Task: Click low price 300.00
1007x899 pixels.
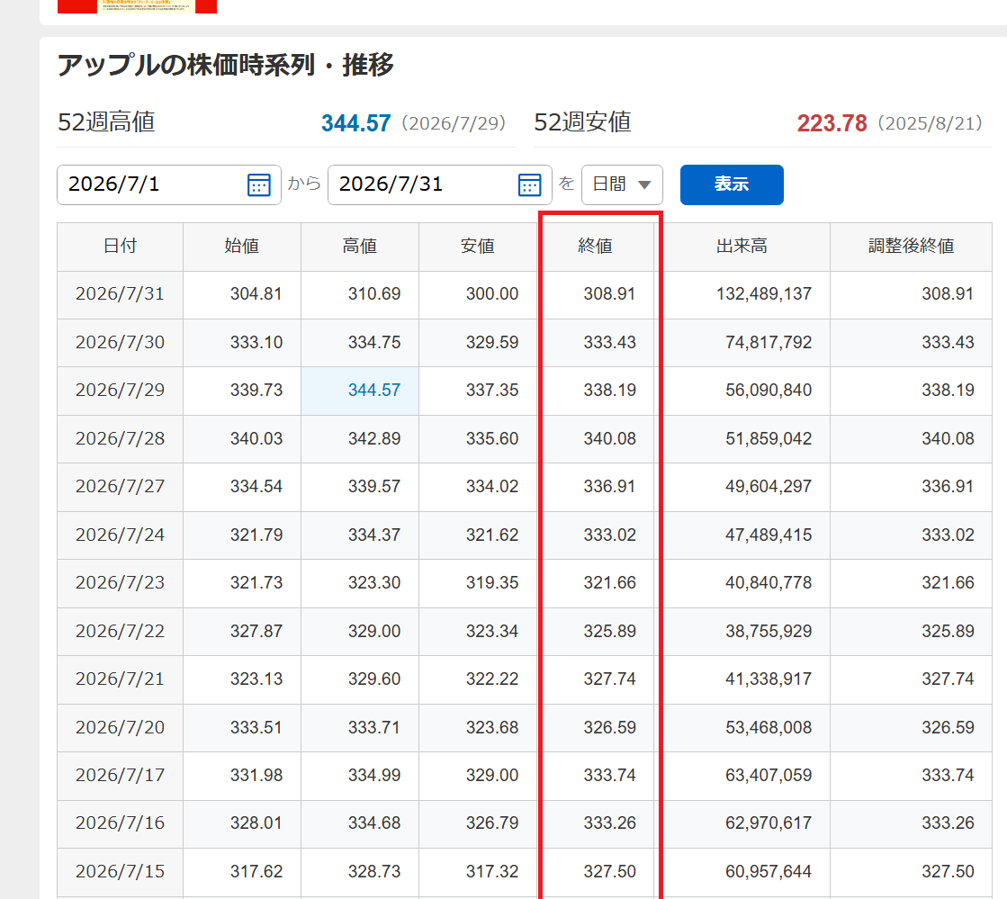Action: [492, 294]
